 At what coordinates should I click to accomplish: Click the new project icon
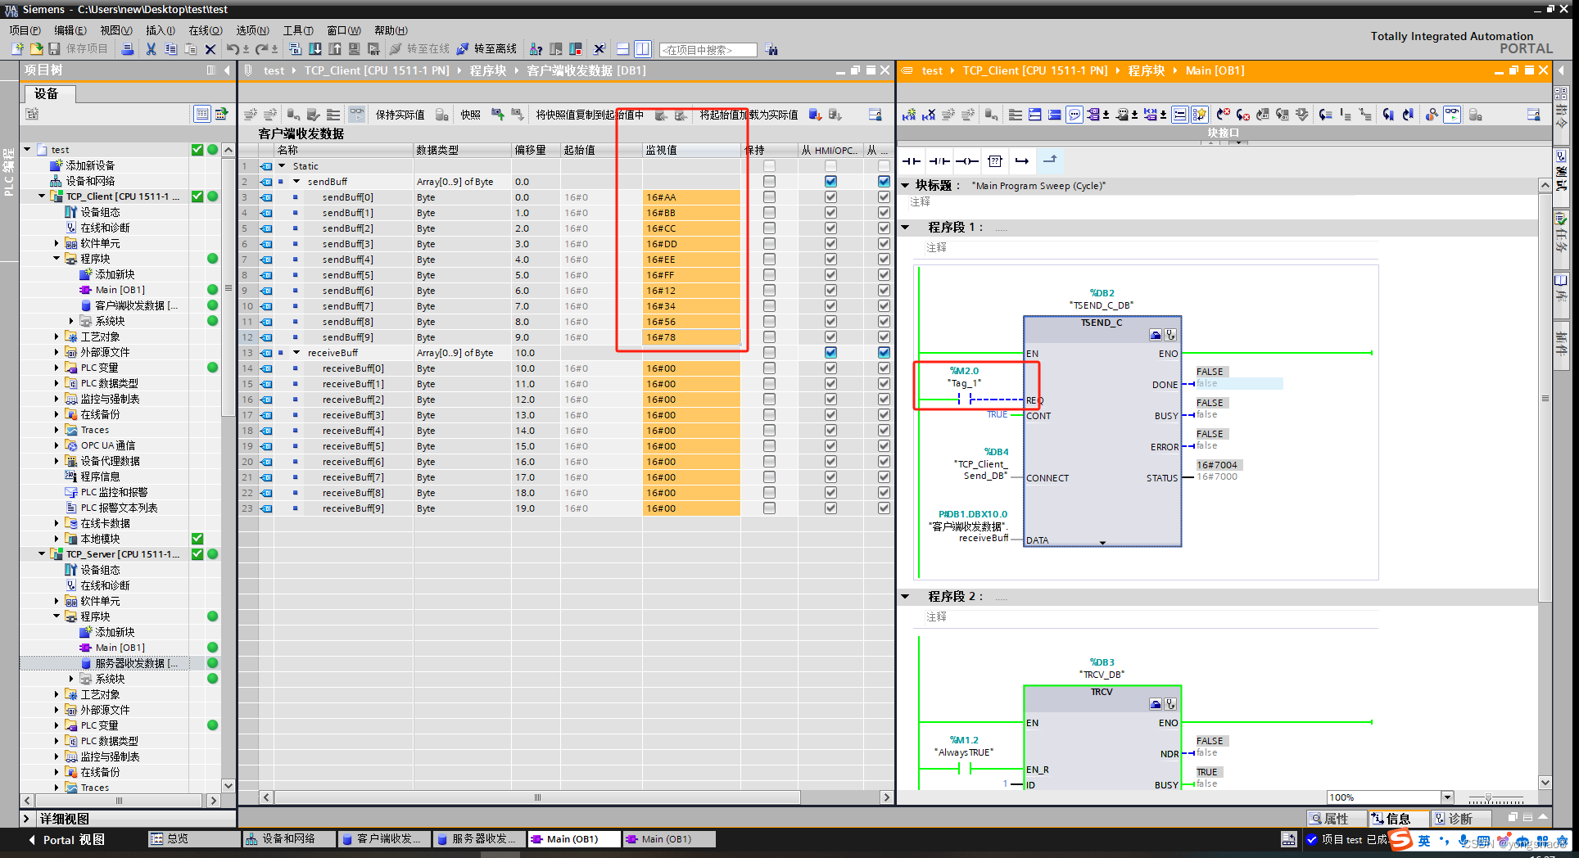coord(17,49)
